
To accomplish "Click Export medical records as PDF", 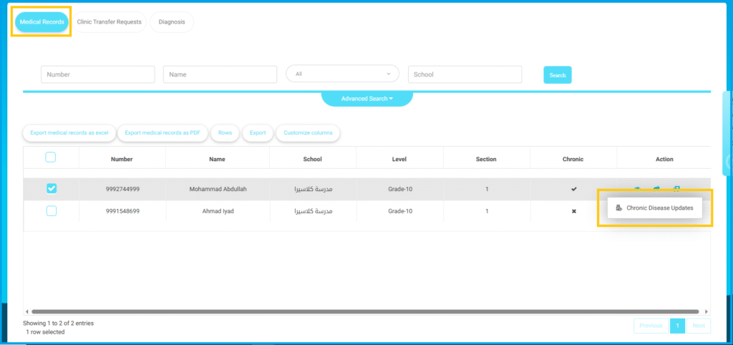I will (x=162, y=133).
